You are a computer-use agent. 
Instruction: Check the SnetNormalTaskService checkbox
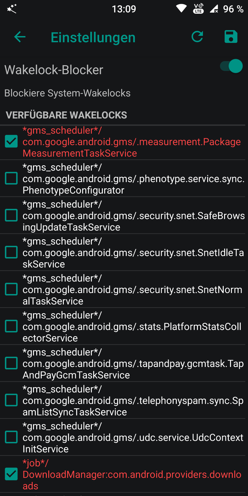(11, 289)
